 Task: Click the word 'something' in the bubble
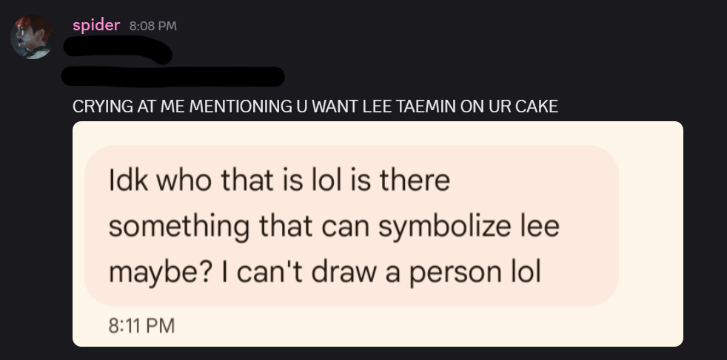(178, 226)
